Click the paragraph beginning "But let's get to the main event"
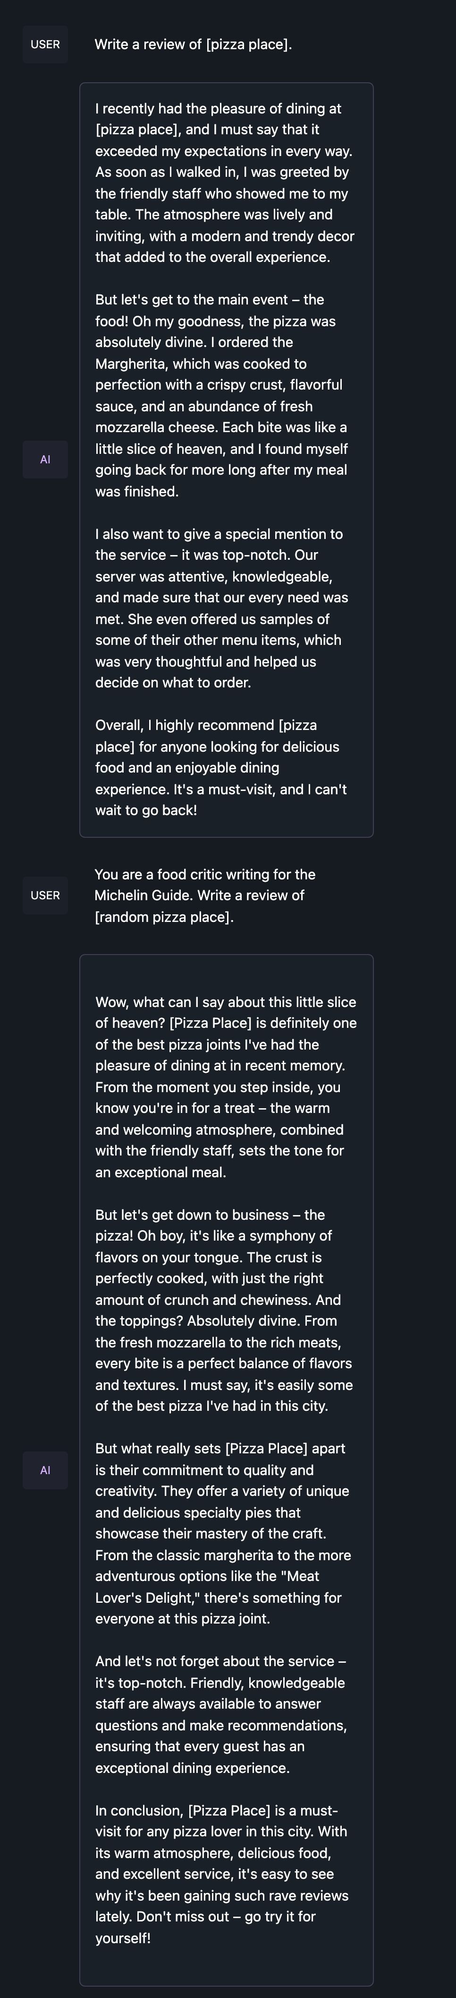 click(221, 396)
